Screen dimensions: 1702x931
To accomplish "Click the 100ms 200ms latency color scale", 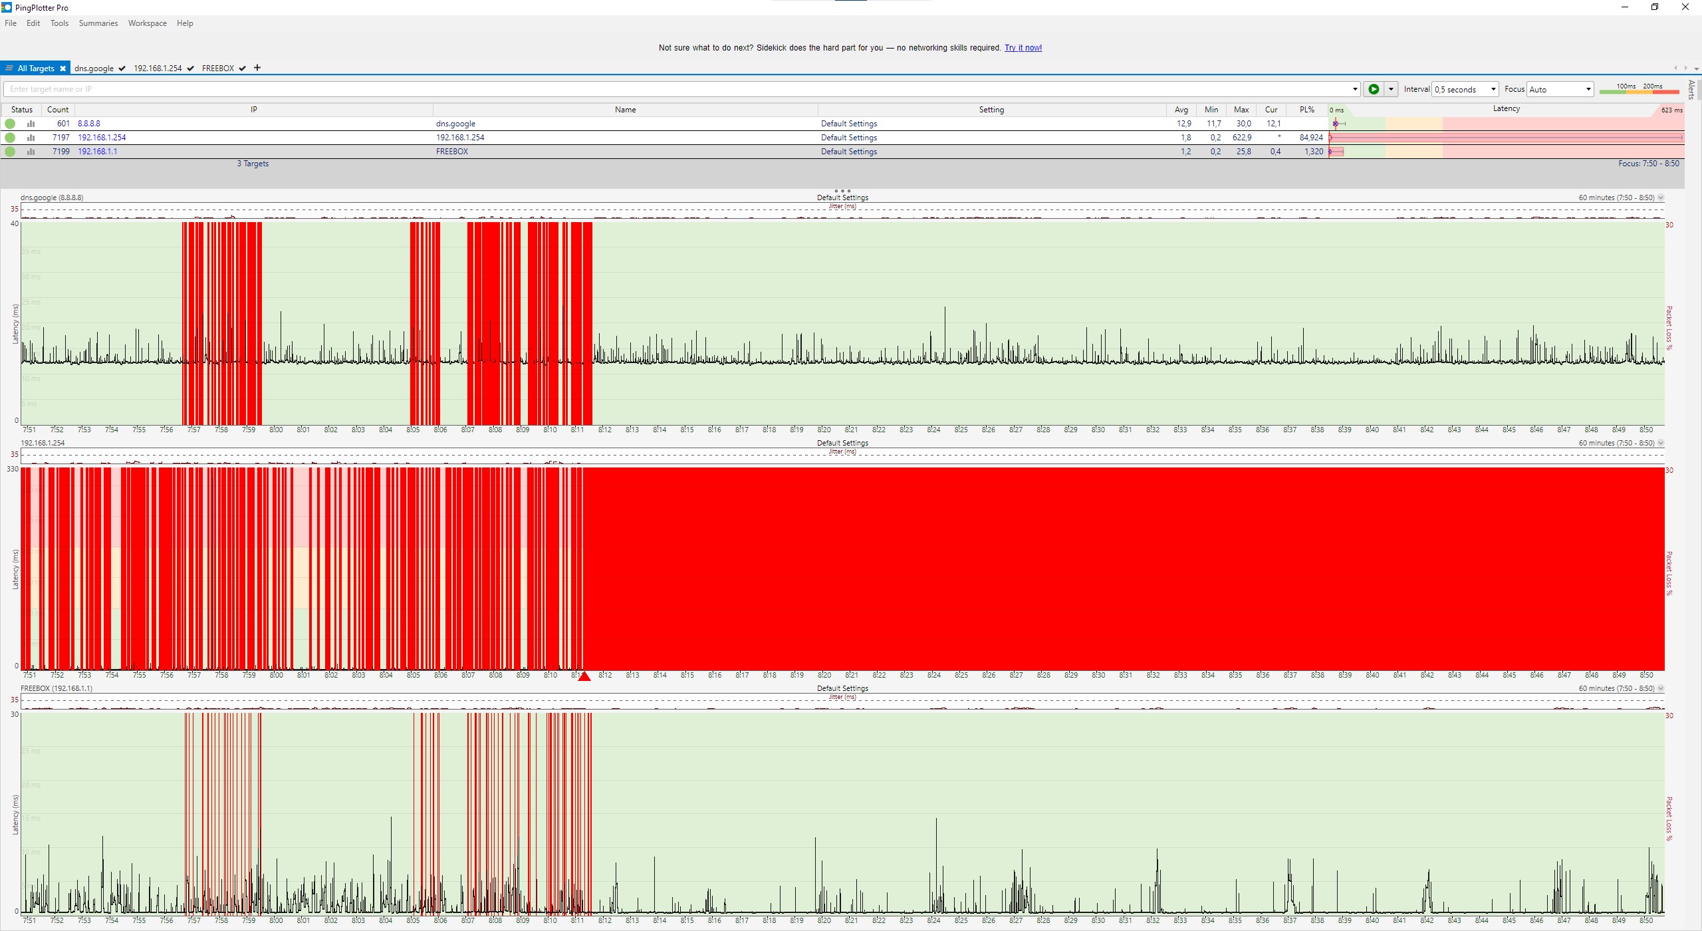I will pyautogui.click(x=1639, y=89).
